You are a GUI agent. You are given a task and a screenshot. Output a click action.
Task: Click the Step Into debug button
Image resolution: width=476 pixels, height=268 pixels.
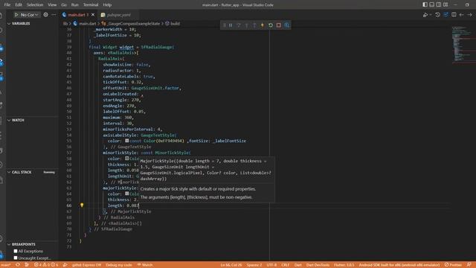246,25
